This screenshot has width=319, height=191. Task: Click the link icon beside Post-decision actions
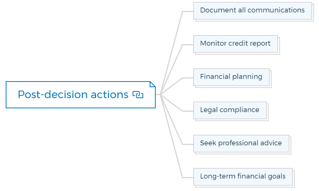[x=138, y=94]
